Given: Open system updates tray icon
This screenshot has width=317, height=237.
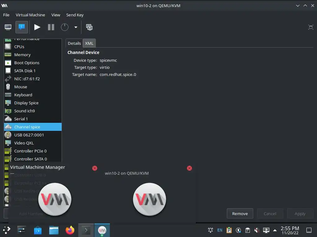Looking at the screenshot, I should (238, 230).
